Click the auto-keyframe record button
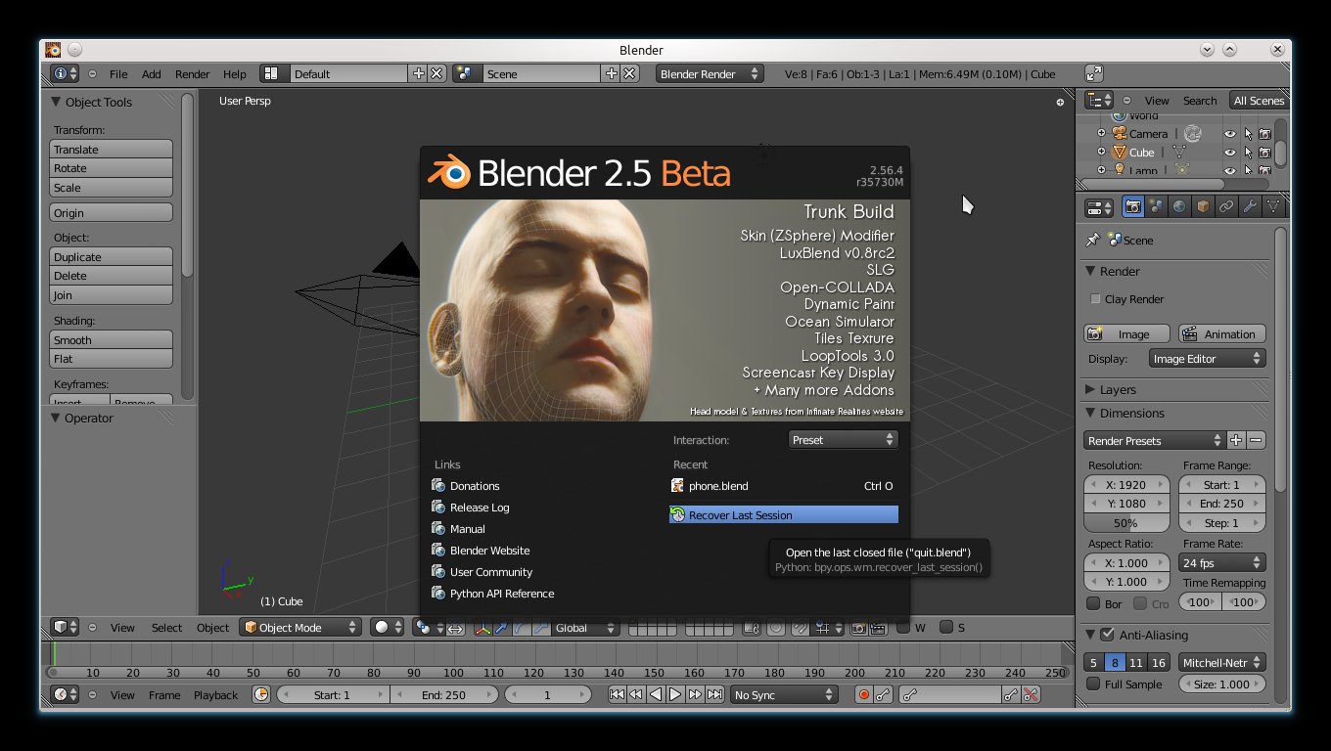 [x=863, y=695]
